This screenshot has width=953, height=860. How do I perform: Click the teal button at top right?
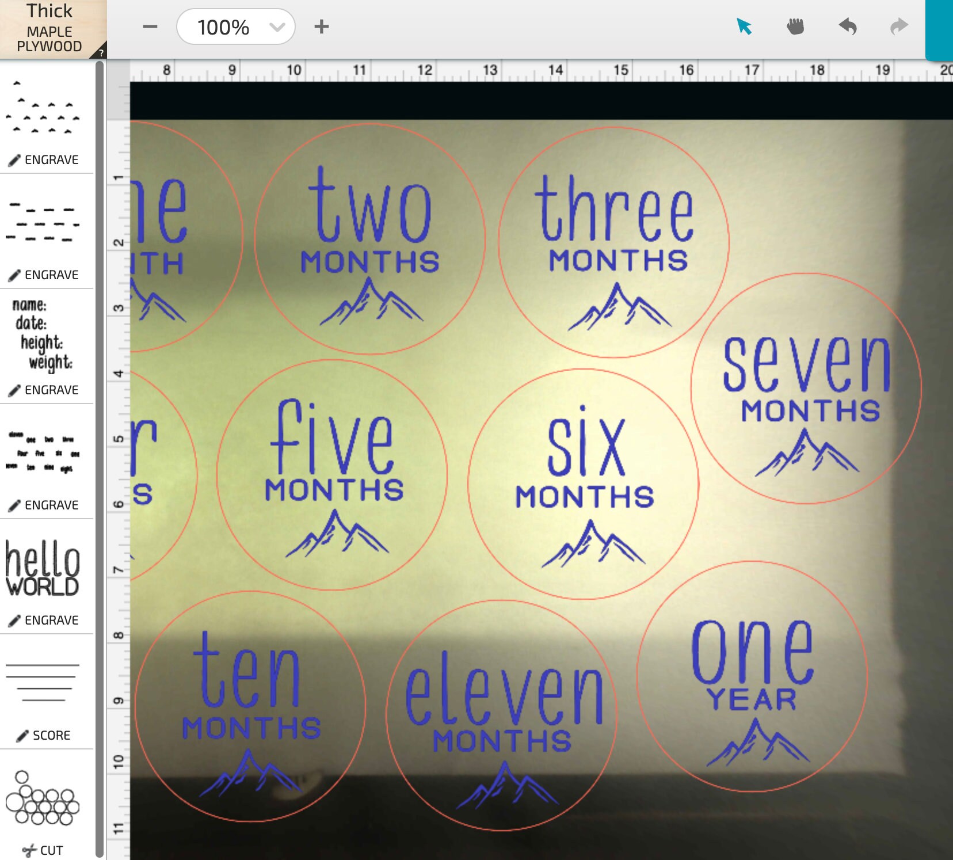pyautogui.click(x=939, y=29)
